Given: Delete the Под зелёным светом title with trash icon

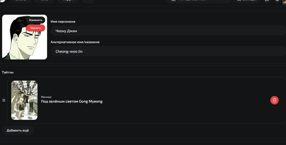Looking at the screenshot, I should coord(274,100).
